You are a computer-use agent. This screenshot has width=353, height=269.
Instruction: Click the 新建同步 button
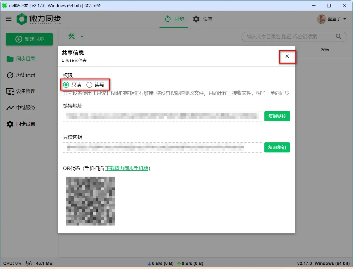(x=29, y=39)
